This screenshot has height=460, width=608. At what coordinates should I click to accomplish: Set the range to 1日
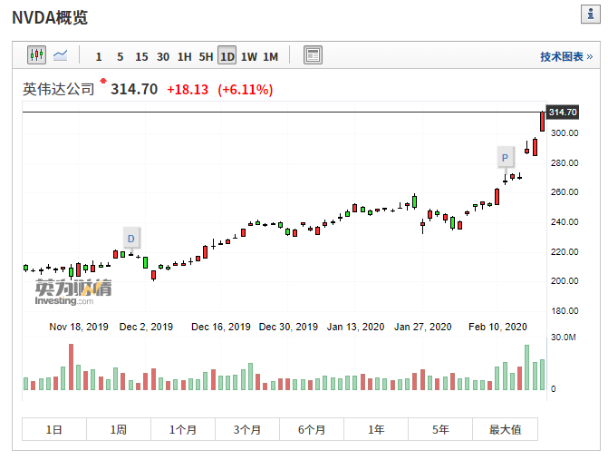(54, 429)
